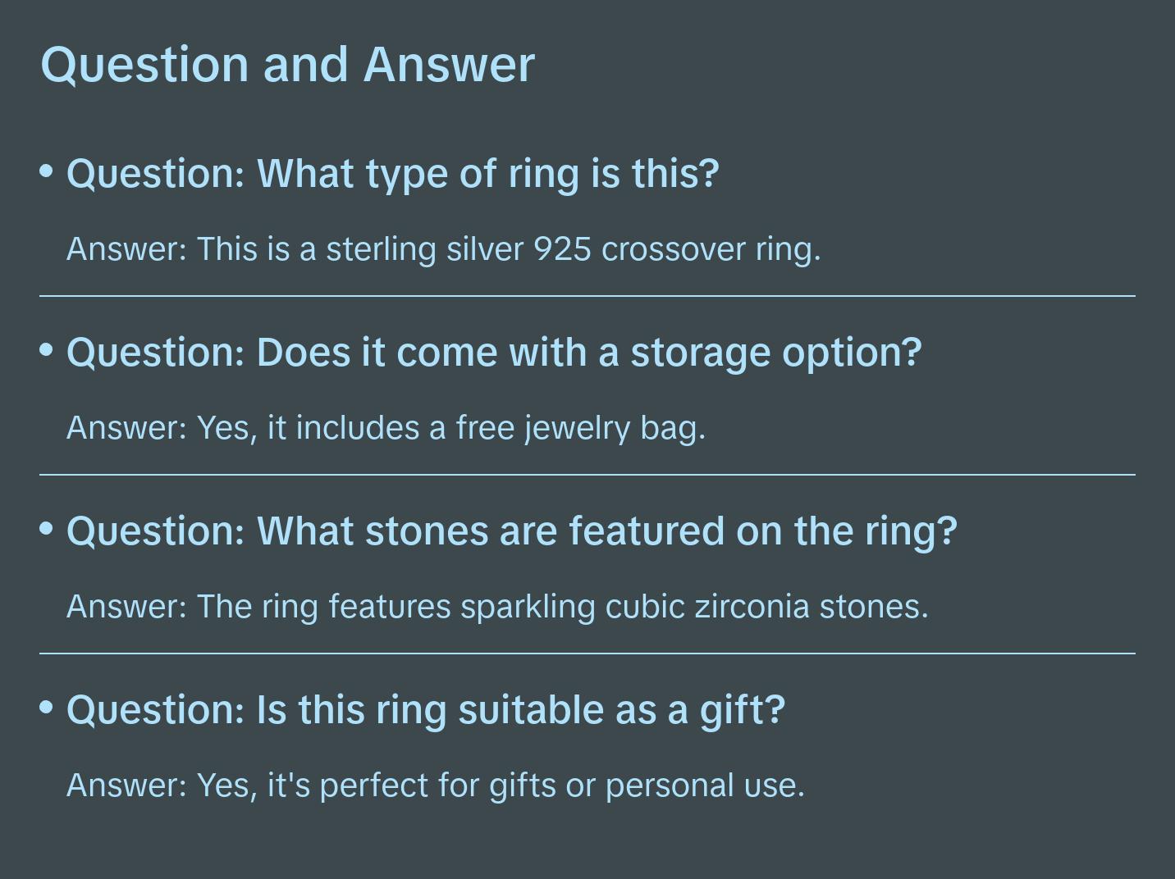Click the free jewelry bag answer
Viewport: 1175px width, 879px height.
386,427
